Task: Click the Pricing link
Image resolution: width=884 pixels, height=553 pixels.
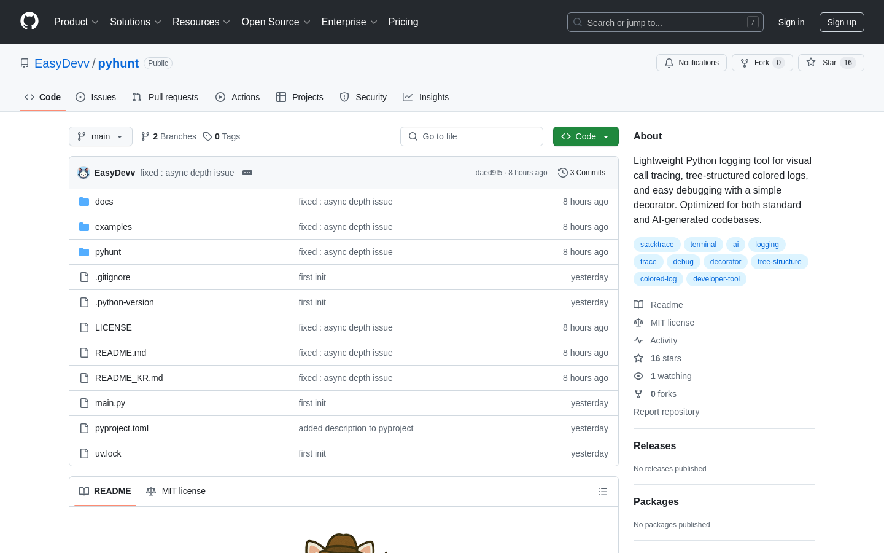Action: 403,22
